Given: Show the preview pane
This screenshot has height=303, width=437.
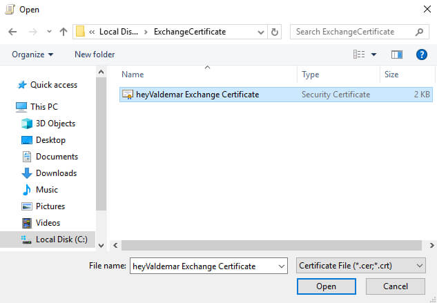Looking at the screenshot, I should 396,55.
